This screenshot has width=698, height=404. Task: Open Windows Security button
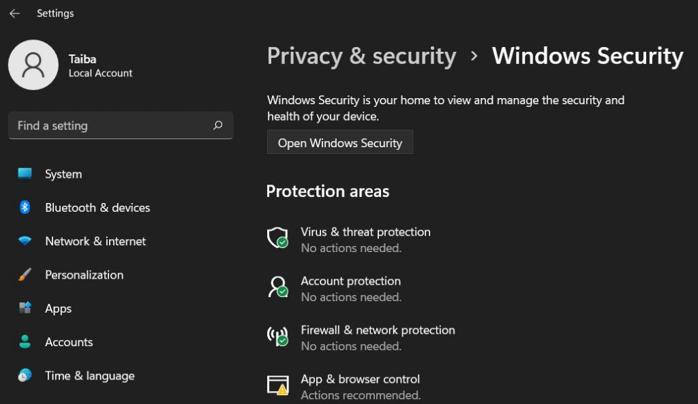(340, 142)
